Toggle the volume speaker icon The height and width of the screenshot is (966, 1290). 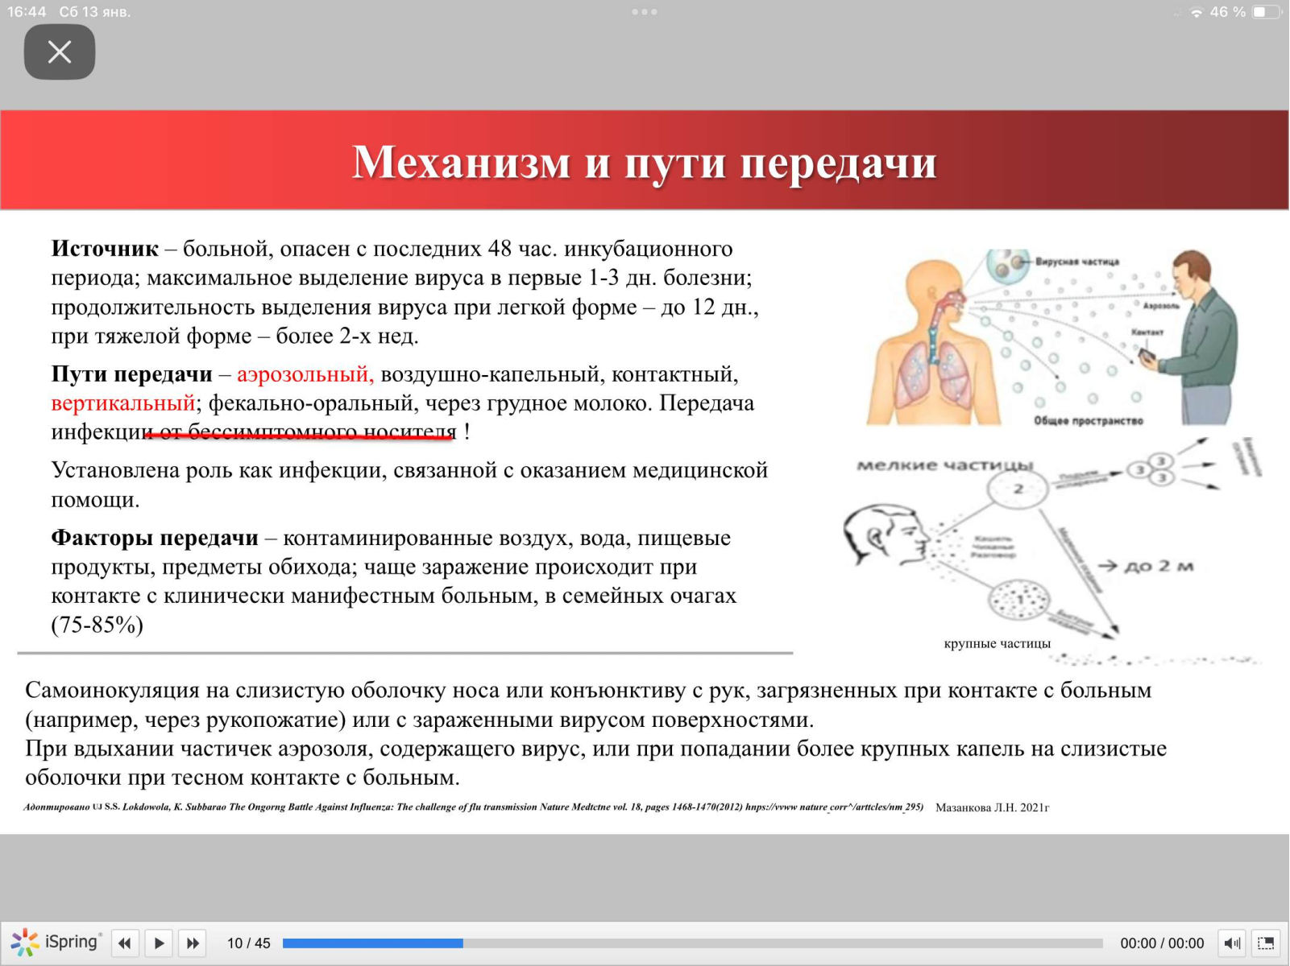click(1232, 943)
